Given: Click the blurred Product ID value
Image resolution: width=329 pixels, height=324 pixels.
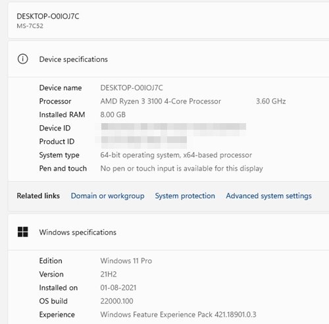Looking at the screenshot, I should pos(144,142).
